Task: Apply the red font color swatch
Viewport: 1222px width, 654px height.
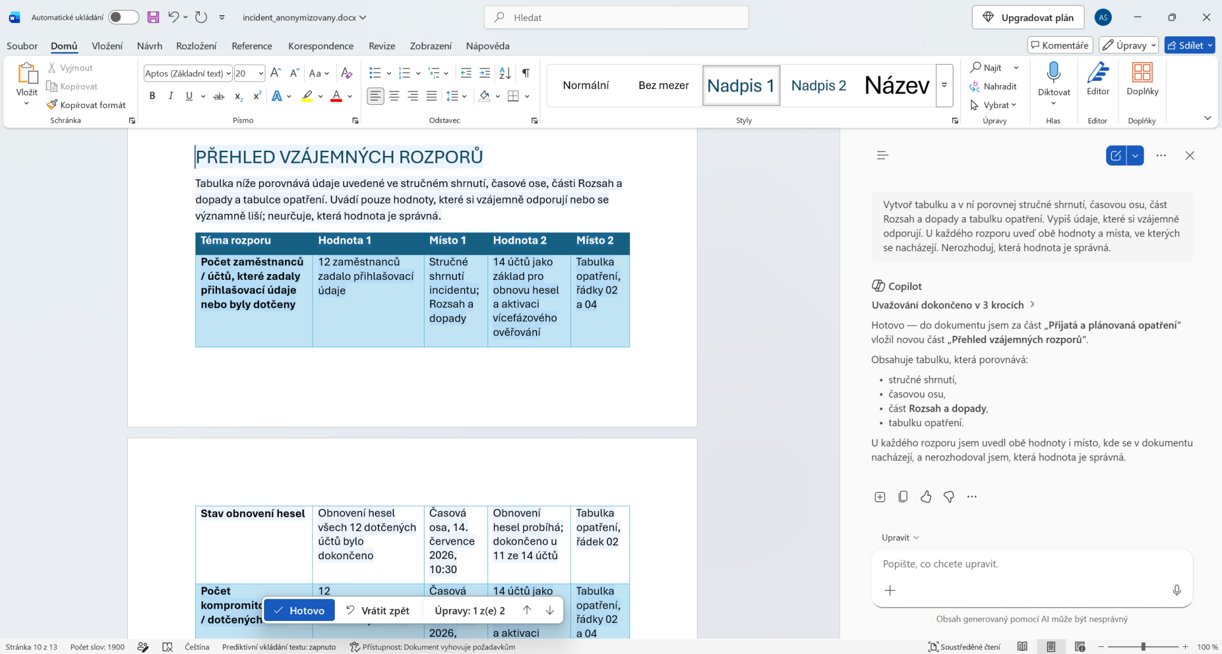Action: [x=337, y=96]
